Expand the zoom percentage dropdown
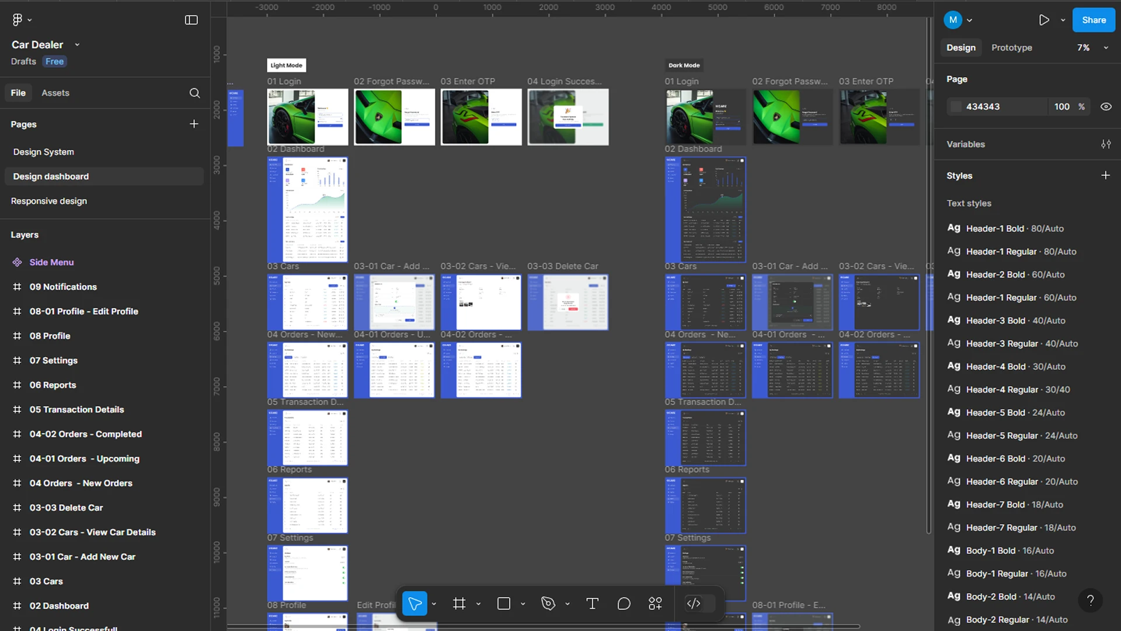The image size is (1121, 631). (x=1106, y=48)
